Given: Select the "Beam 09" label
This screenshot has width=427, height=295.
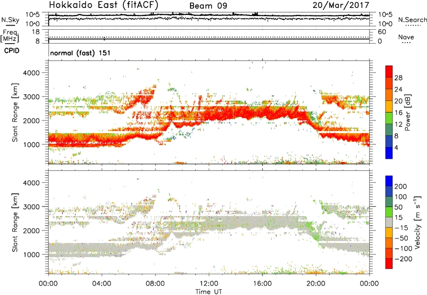Looking at the screenshot, I should [208, 6].
